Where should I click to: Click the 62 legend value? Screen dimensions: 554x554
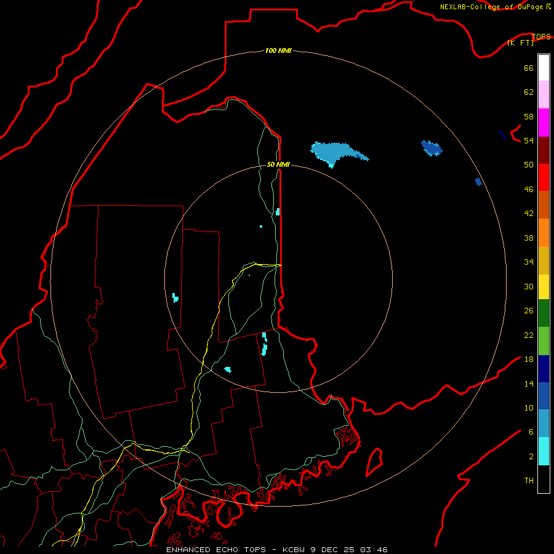pyautogui.click(x=529, y=92)
